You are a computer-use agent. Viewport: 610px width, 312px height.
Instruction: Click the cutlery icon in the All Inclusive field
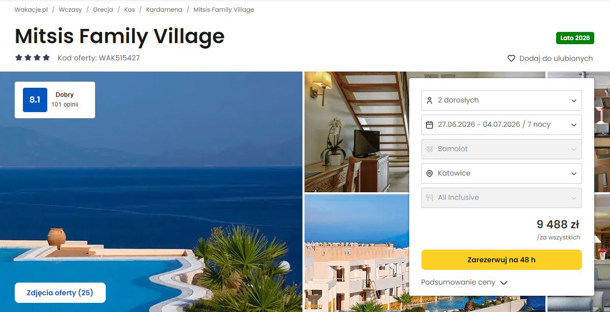tap(430, 198)
